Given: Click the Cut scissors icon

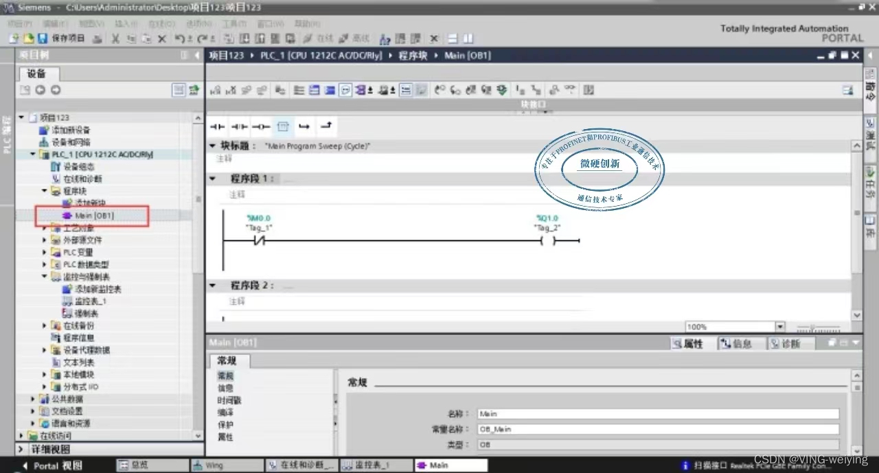Looking at the screenshot, I should click(x=115, y=38).
